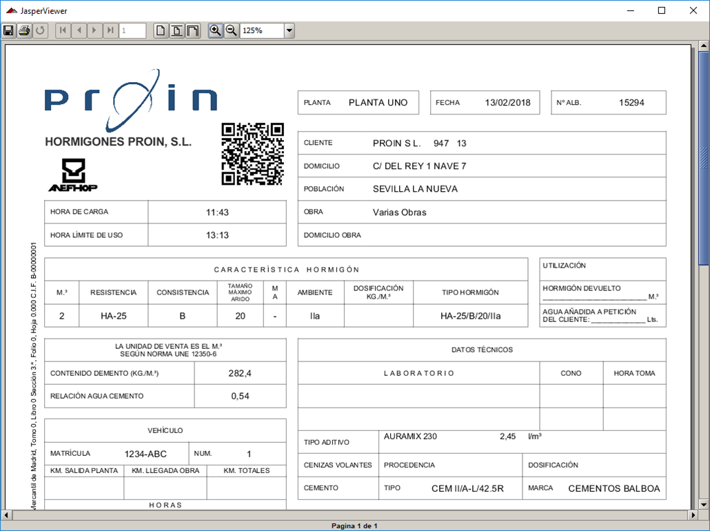Click the concrete type HA-25/B/20/IIa

(x=471, y=317)
